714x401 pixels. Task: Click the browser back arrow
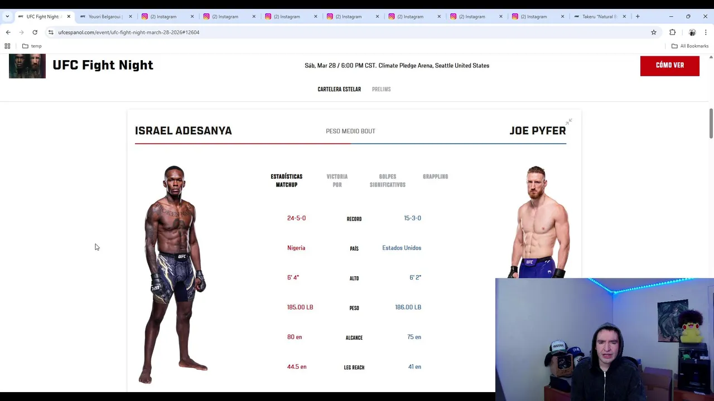(8, 32)
